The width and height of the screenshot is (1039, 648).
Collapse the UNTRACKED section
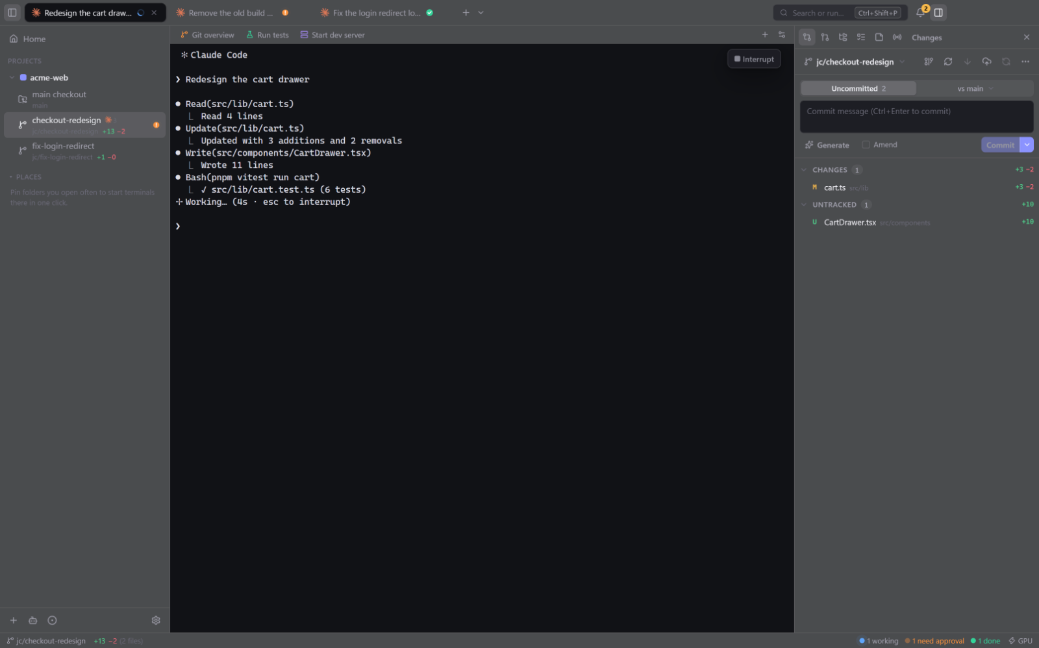pyautogui.click(x=804, y=205)
